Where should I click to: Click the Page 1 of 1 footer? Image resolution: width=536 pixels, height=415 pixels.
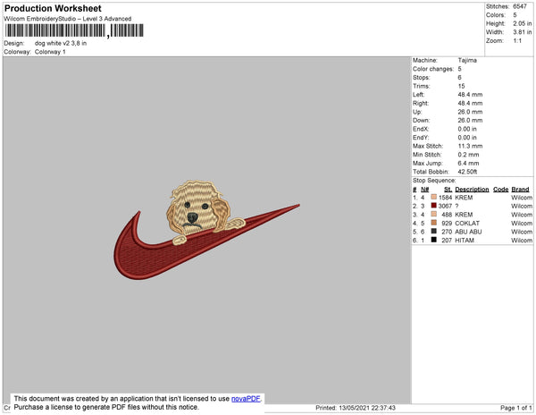click(516, 408)
